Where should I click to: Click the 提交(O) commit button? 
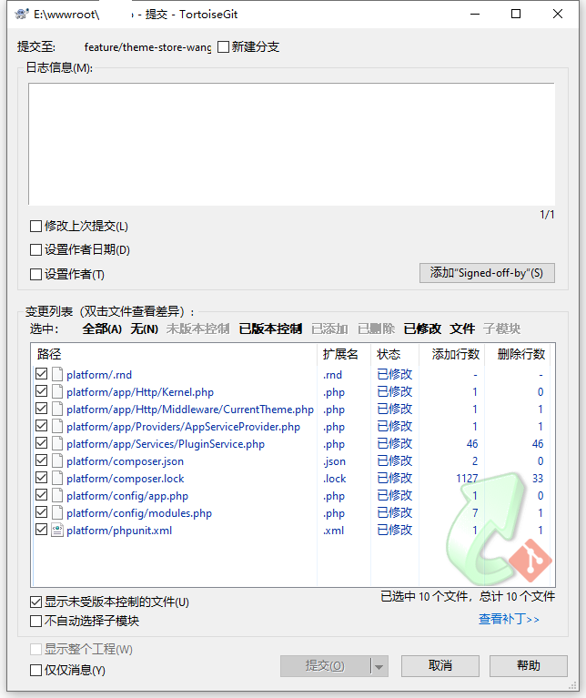pyautogui.click(x=325, y=666)
